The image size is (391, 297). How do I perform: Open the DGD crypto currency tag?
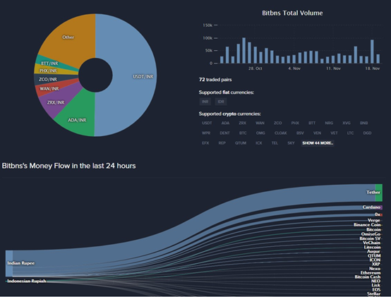tap(367, 133)
